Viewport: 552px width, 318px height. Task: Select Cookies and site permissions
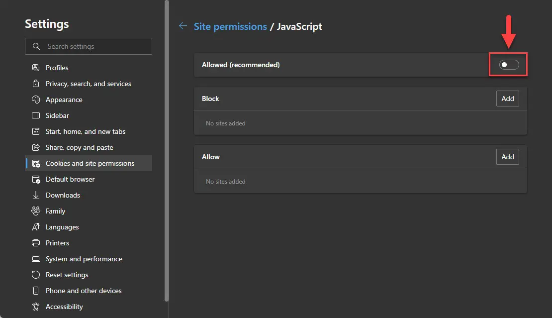point(89,163)
